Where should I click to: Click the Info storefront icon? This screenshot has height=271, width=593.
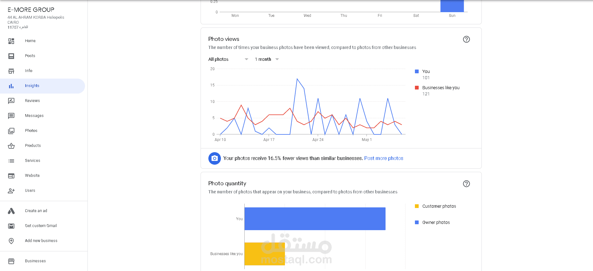click(11, 71)
